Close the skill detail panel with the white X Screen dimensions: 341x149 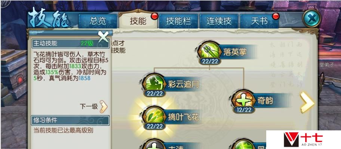[x=103, y=37]
